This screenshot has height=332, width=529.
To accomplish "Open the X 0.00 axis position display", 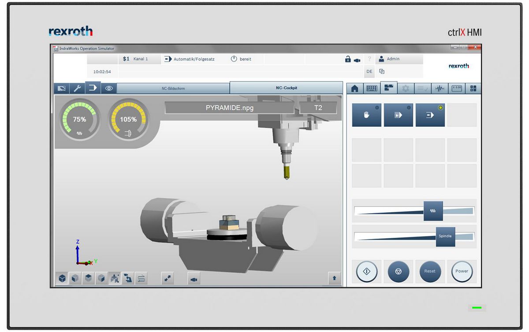I will coord(457,89).
